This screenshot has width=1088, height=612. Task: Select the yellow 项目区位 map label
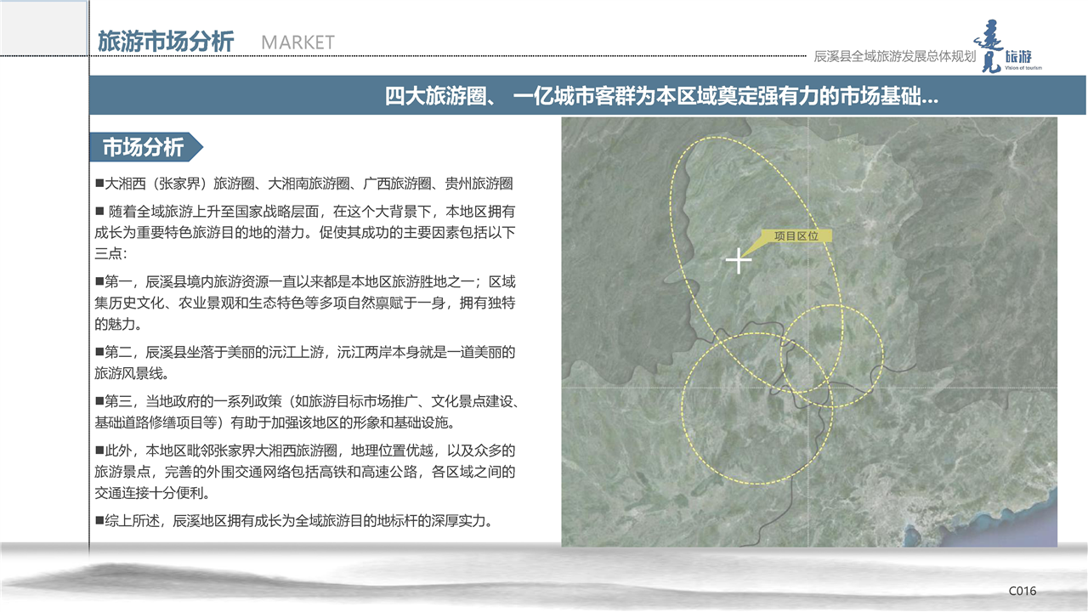coord(796,236)
